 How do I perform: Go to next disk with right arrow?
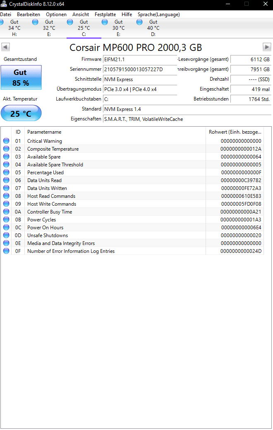click(267, 47)
